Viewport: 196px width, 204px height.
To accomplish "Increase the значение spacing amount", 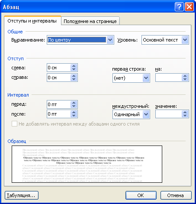I will coord(185,112).
